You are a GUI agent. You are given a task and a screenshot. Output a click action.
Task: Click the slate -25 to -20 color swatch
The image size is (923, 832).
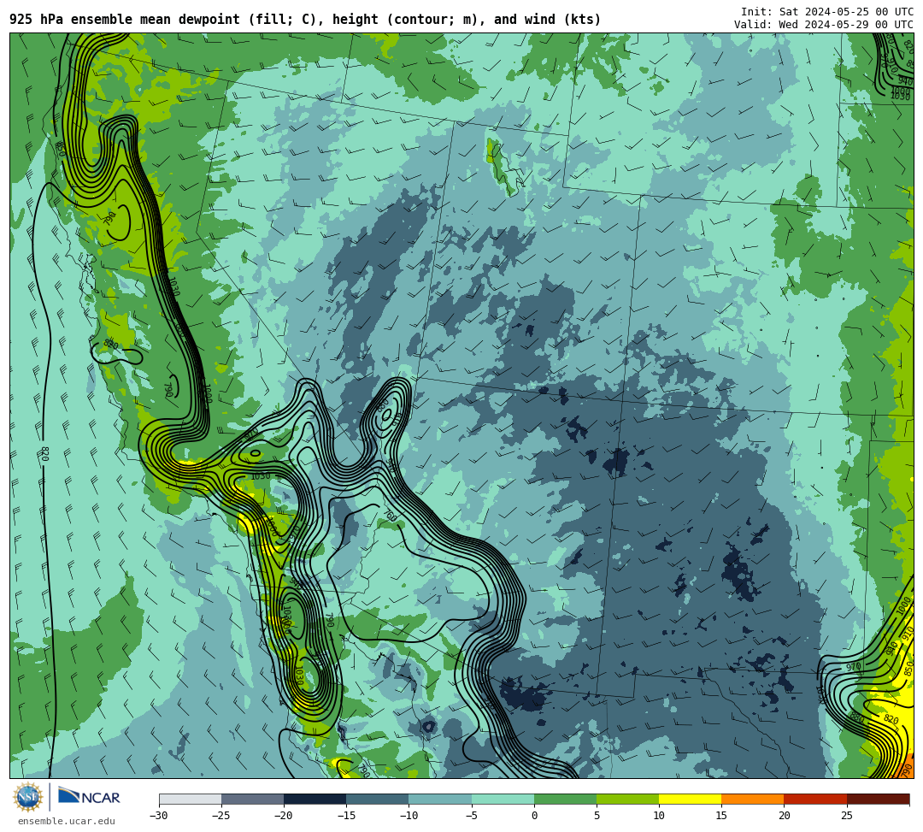pos(252,799)
